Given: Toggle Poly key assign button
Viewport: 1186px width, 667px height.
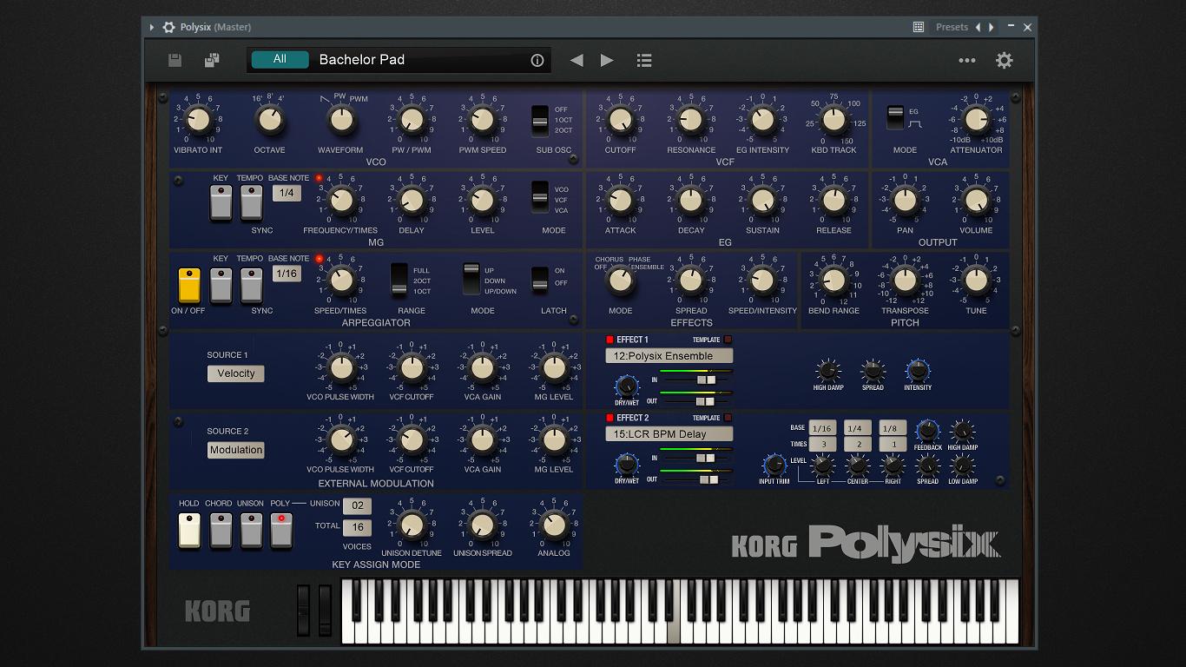Looking at the screenshot, I should (281, 530).
